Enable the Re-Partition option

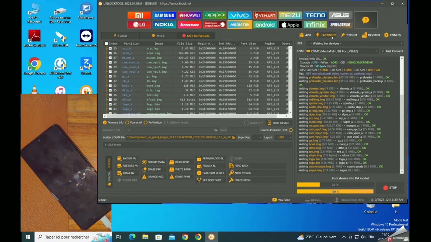(153, 123)
